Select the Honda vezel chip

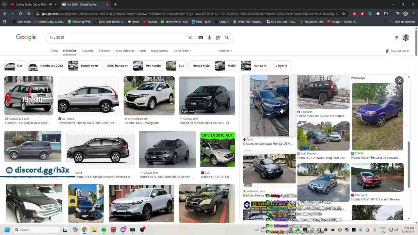coord(85,66)
